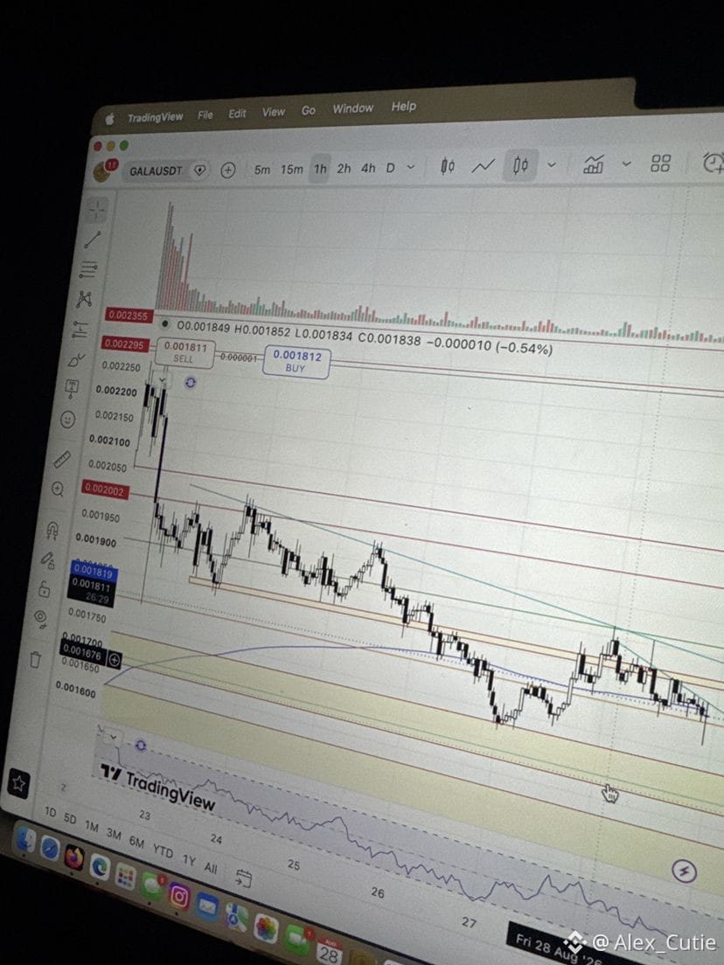Select the bars chart style icon
Image resolution: width=724 pixels, height=965 pixels.
[448, 166]
